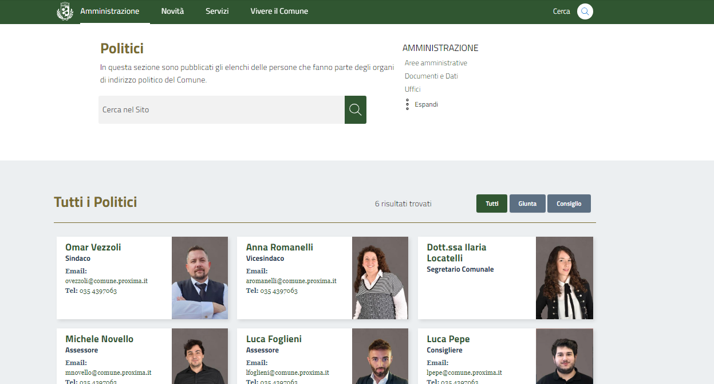The width and height of the screenshot is (714, 384).
Task: Click Michele Novello's name link
Action: click(99, 339)
